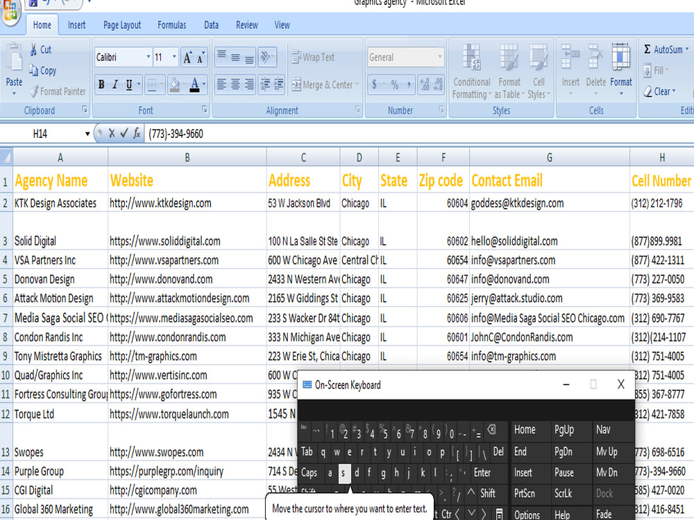Switch to Insert tab
694x520 pixels.
76,25
